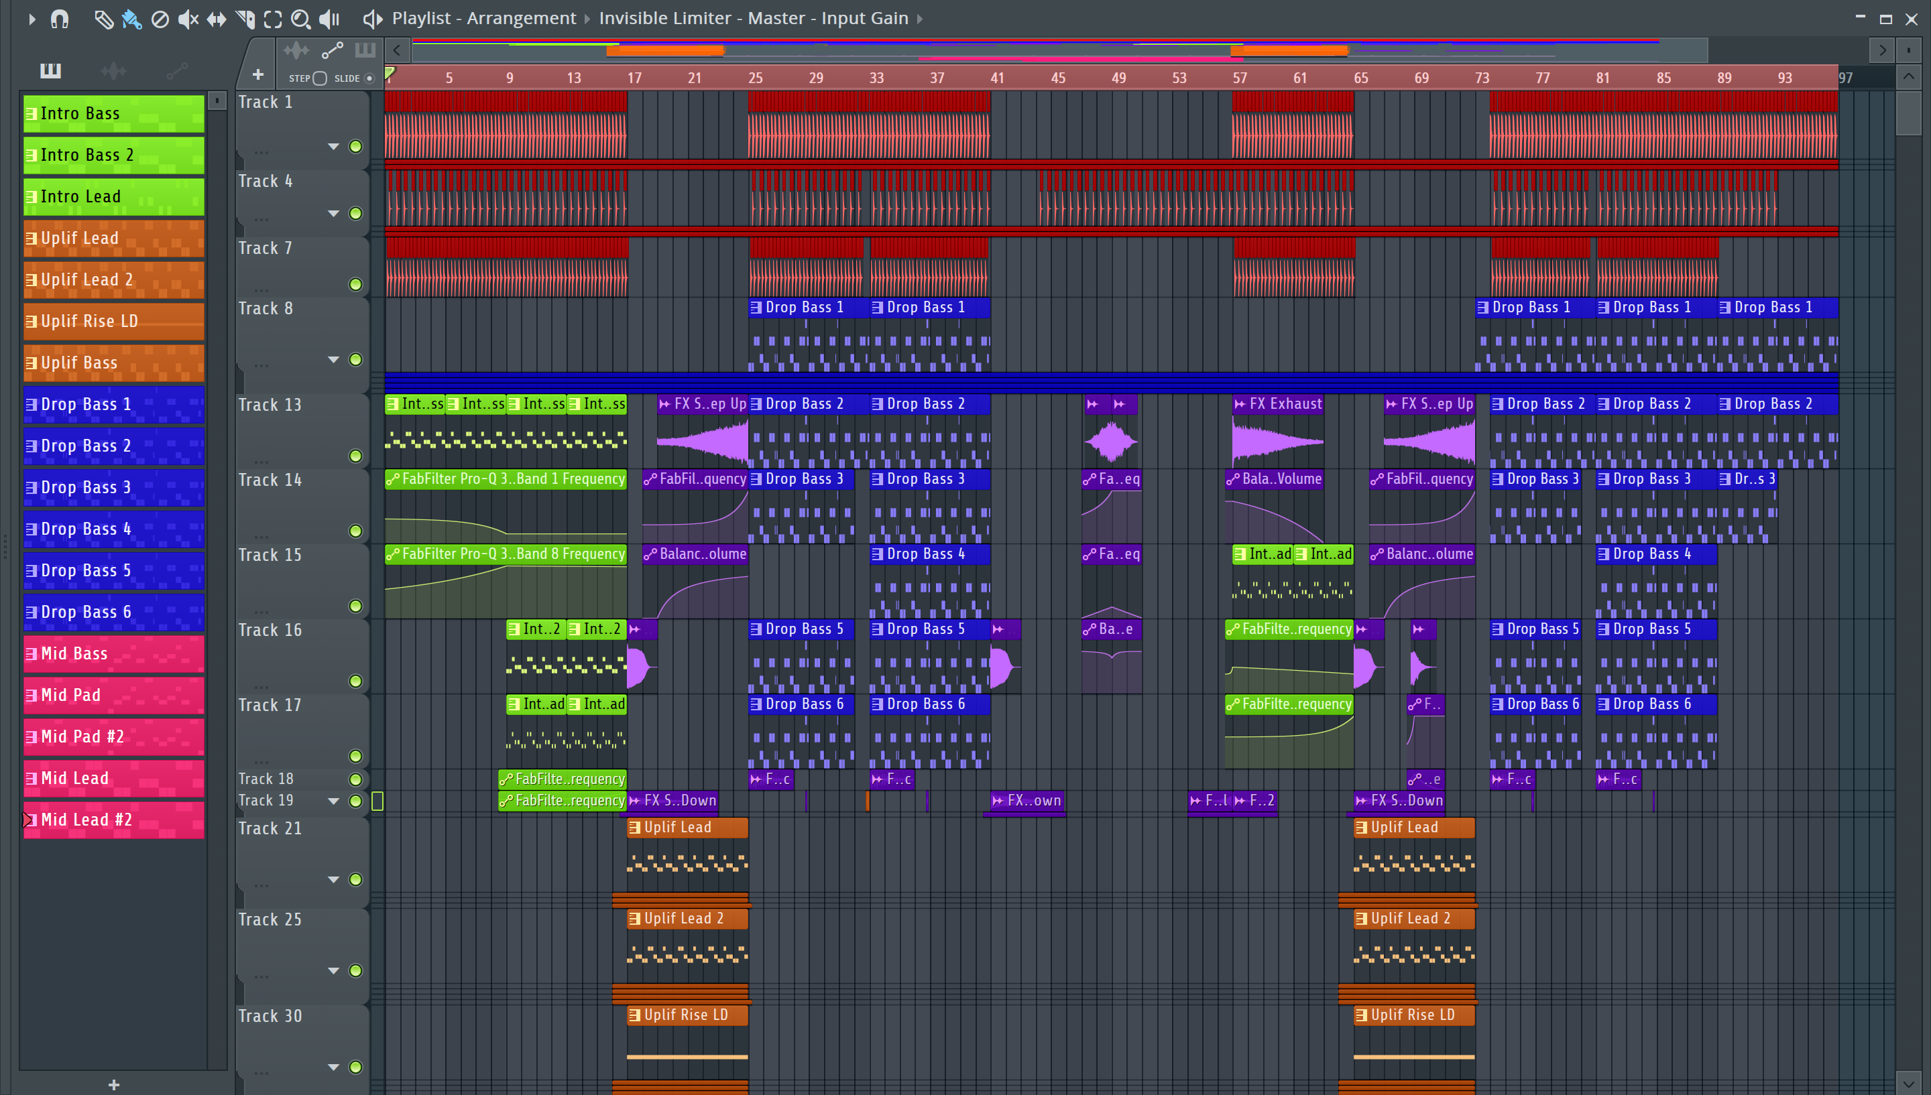The width and height of the screenshot is (1931, 1095).
Task: Jump to bar 17 on the timeline
Action: [x=634, y=78]
